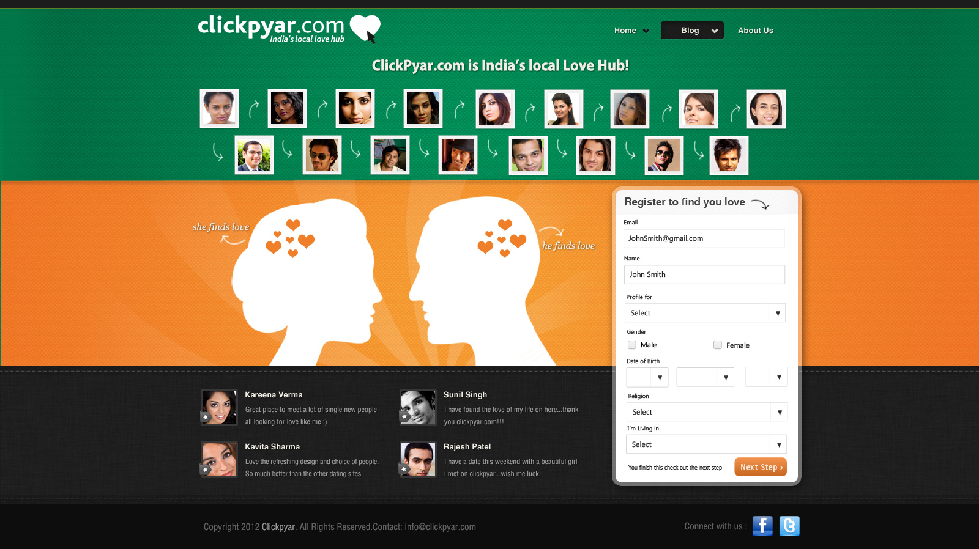Select the first woman's photo in top row

(x=219, y=108)
